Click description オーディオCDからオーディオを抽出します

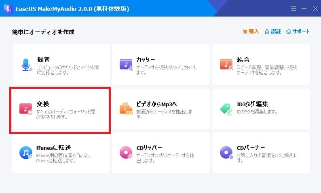pos(165,158)
